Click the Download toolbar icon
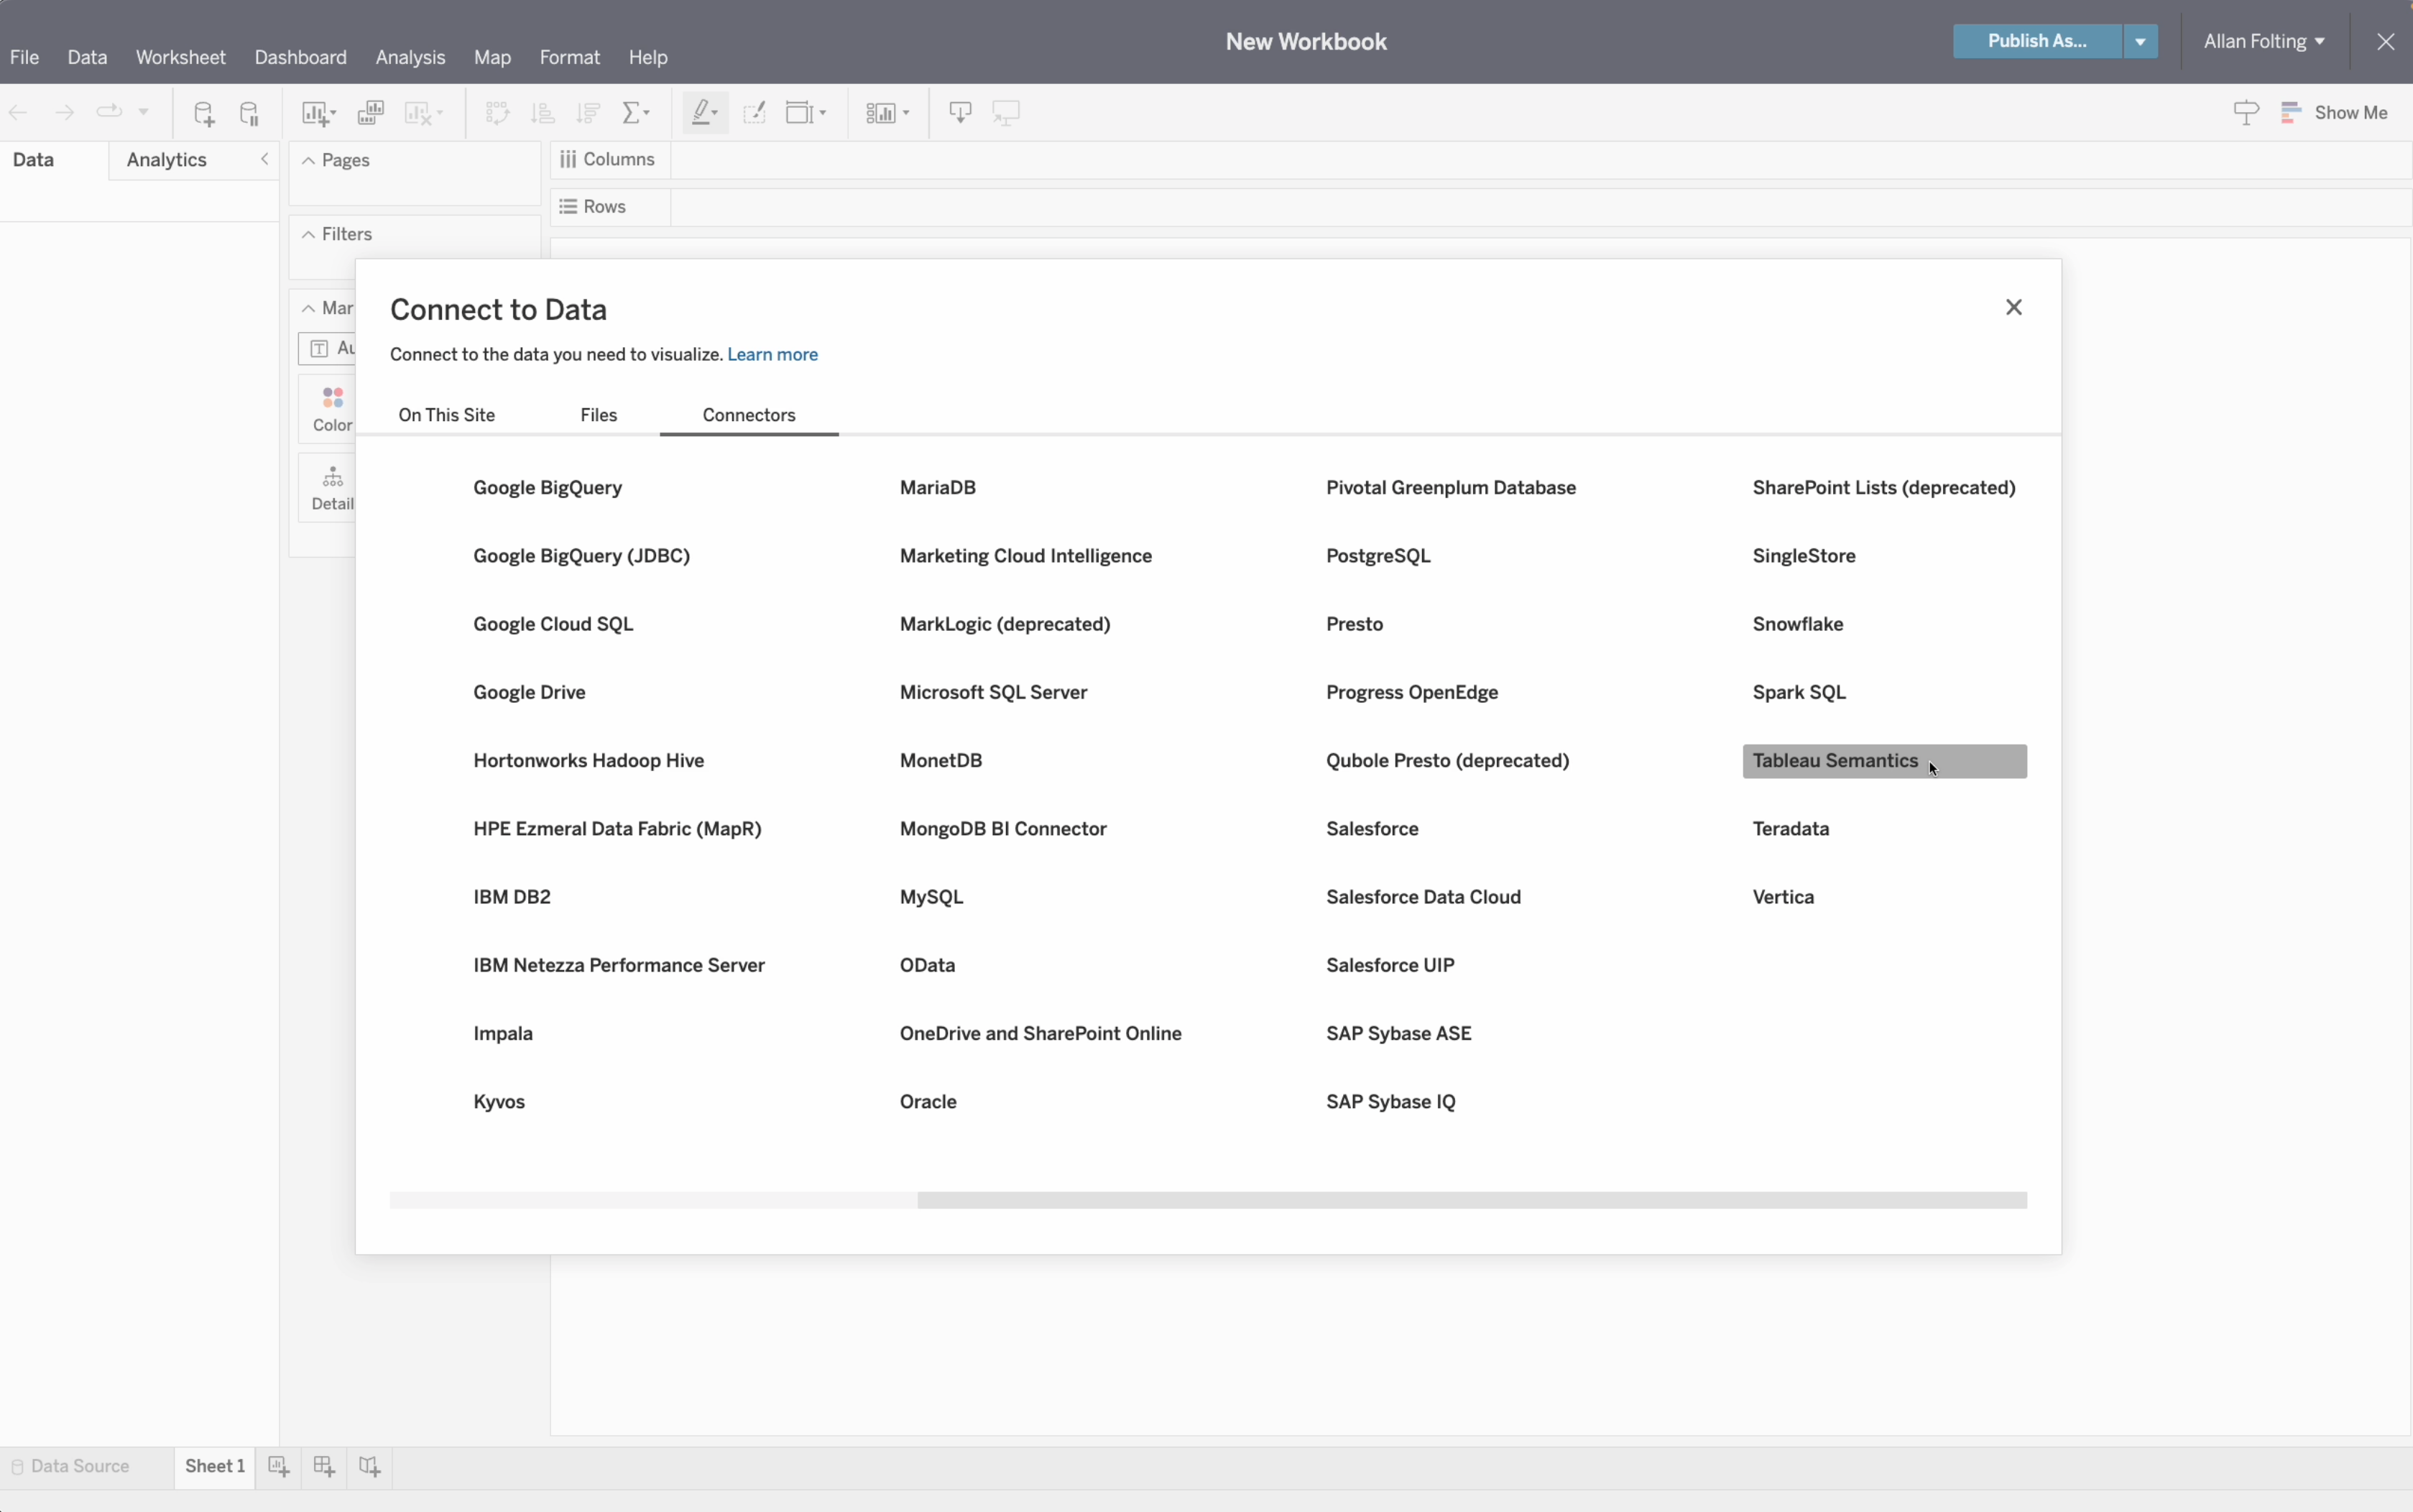The width and height of the screenshot is (2413, 1512). [x=960, y=113]
